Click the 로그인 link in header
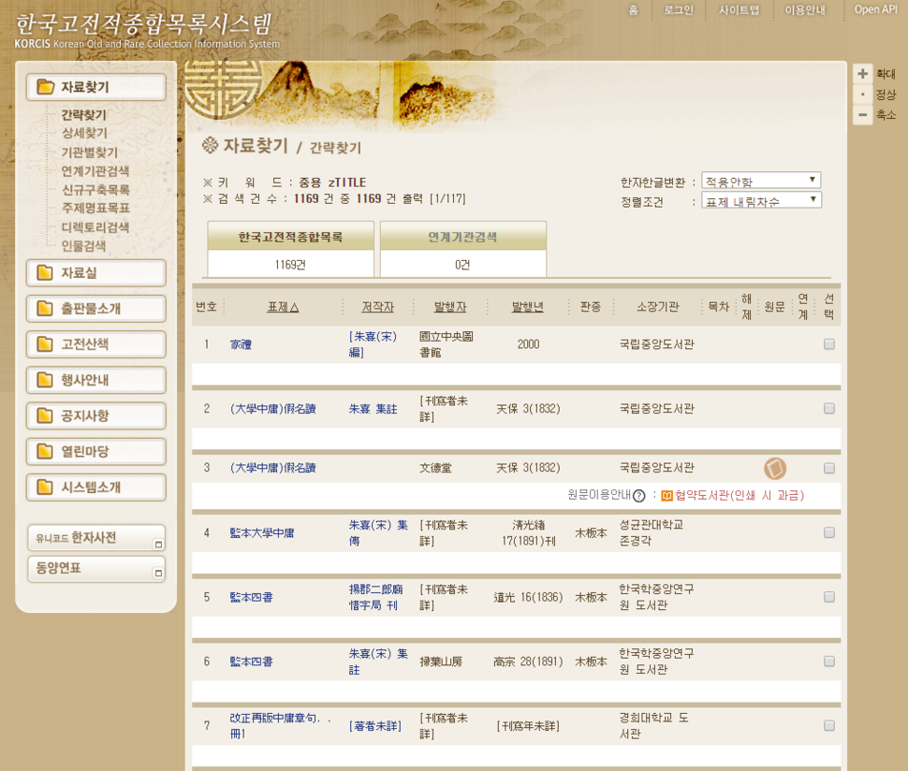The height and width of the screenshot is (771, 908). click(678, 10)
